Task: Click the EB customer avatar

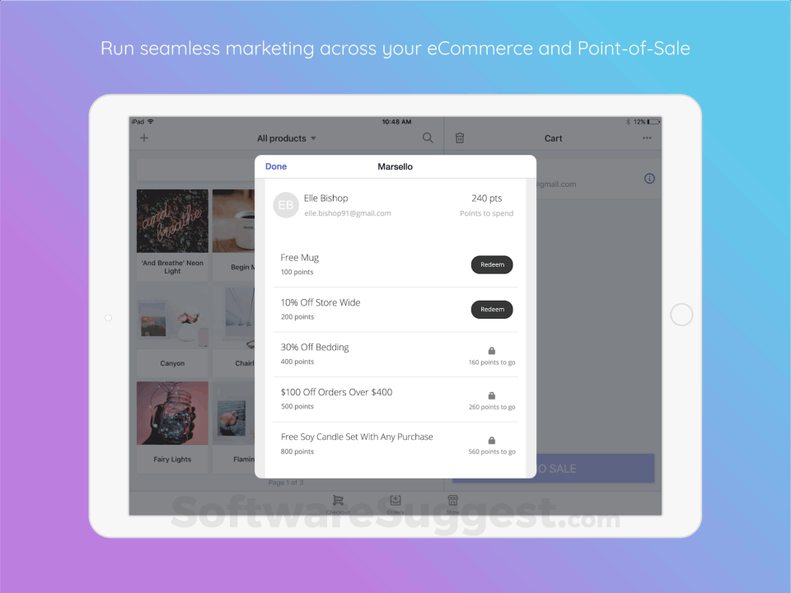Action: [286, 205]
